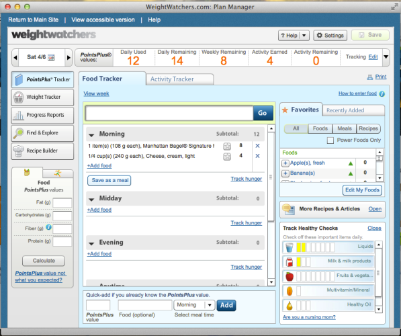The width and height of the screenshot is (401, 336).
Task: Click the How to enter food info icon
Action: [x=382, y=94]
